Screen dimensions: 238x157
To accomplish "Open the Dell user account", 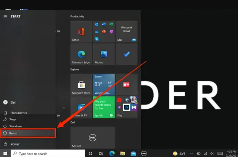I will point(28,102).
